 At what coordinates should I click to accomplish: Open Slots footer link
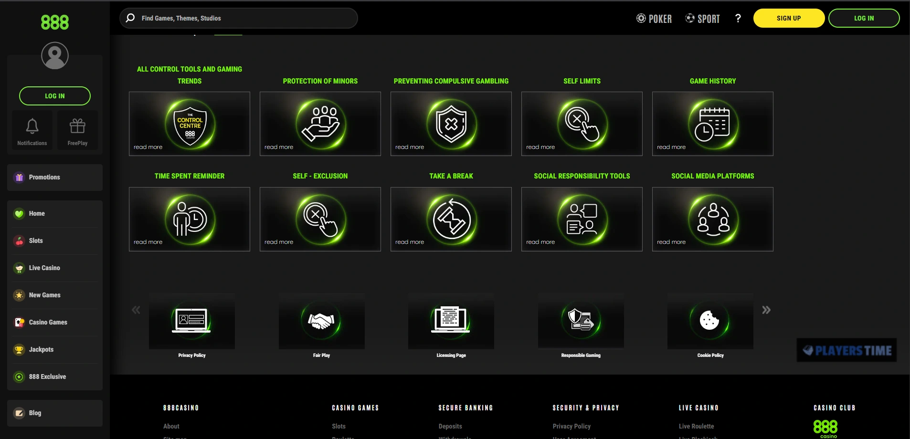(x=339, y=426)
